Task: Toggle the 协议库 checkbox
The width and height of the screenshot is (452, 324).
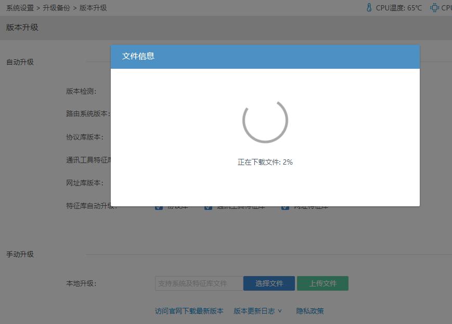Action: coord(159,206)
